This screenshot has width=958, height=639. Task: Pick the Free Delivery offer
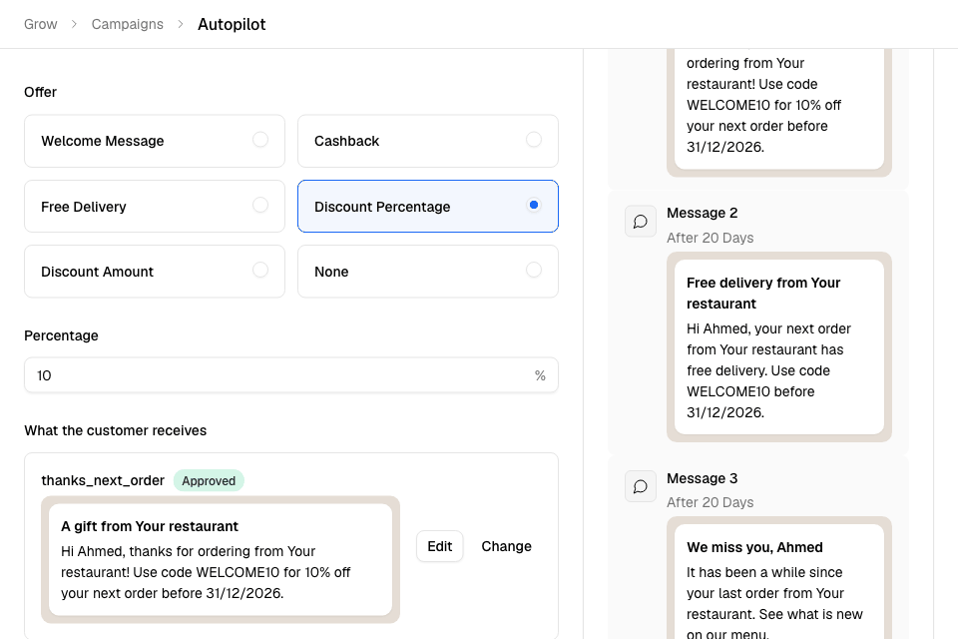[x=155, y=206]
